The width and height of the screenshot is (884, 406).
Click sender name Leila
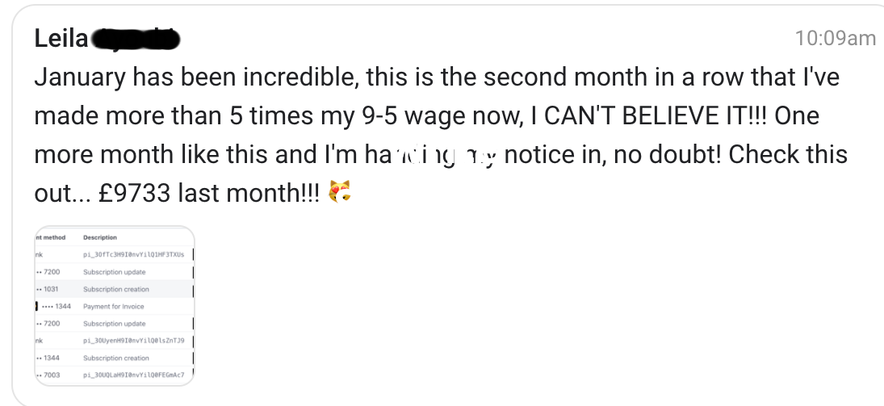(61, 39)
